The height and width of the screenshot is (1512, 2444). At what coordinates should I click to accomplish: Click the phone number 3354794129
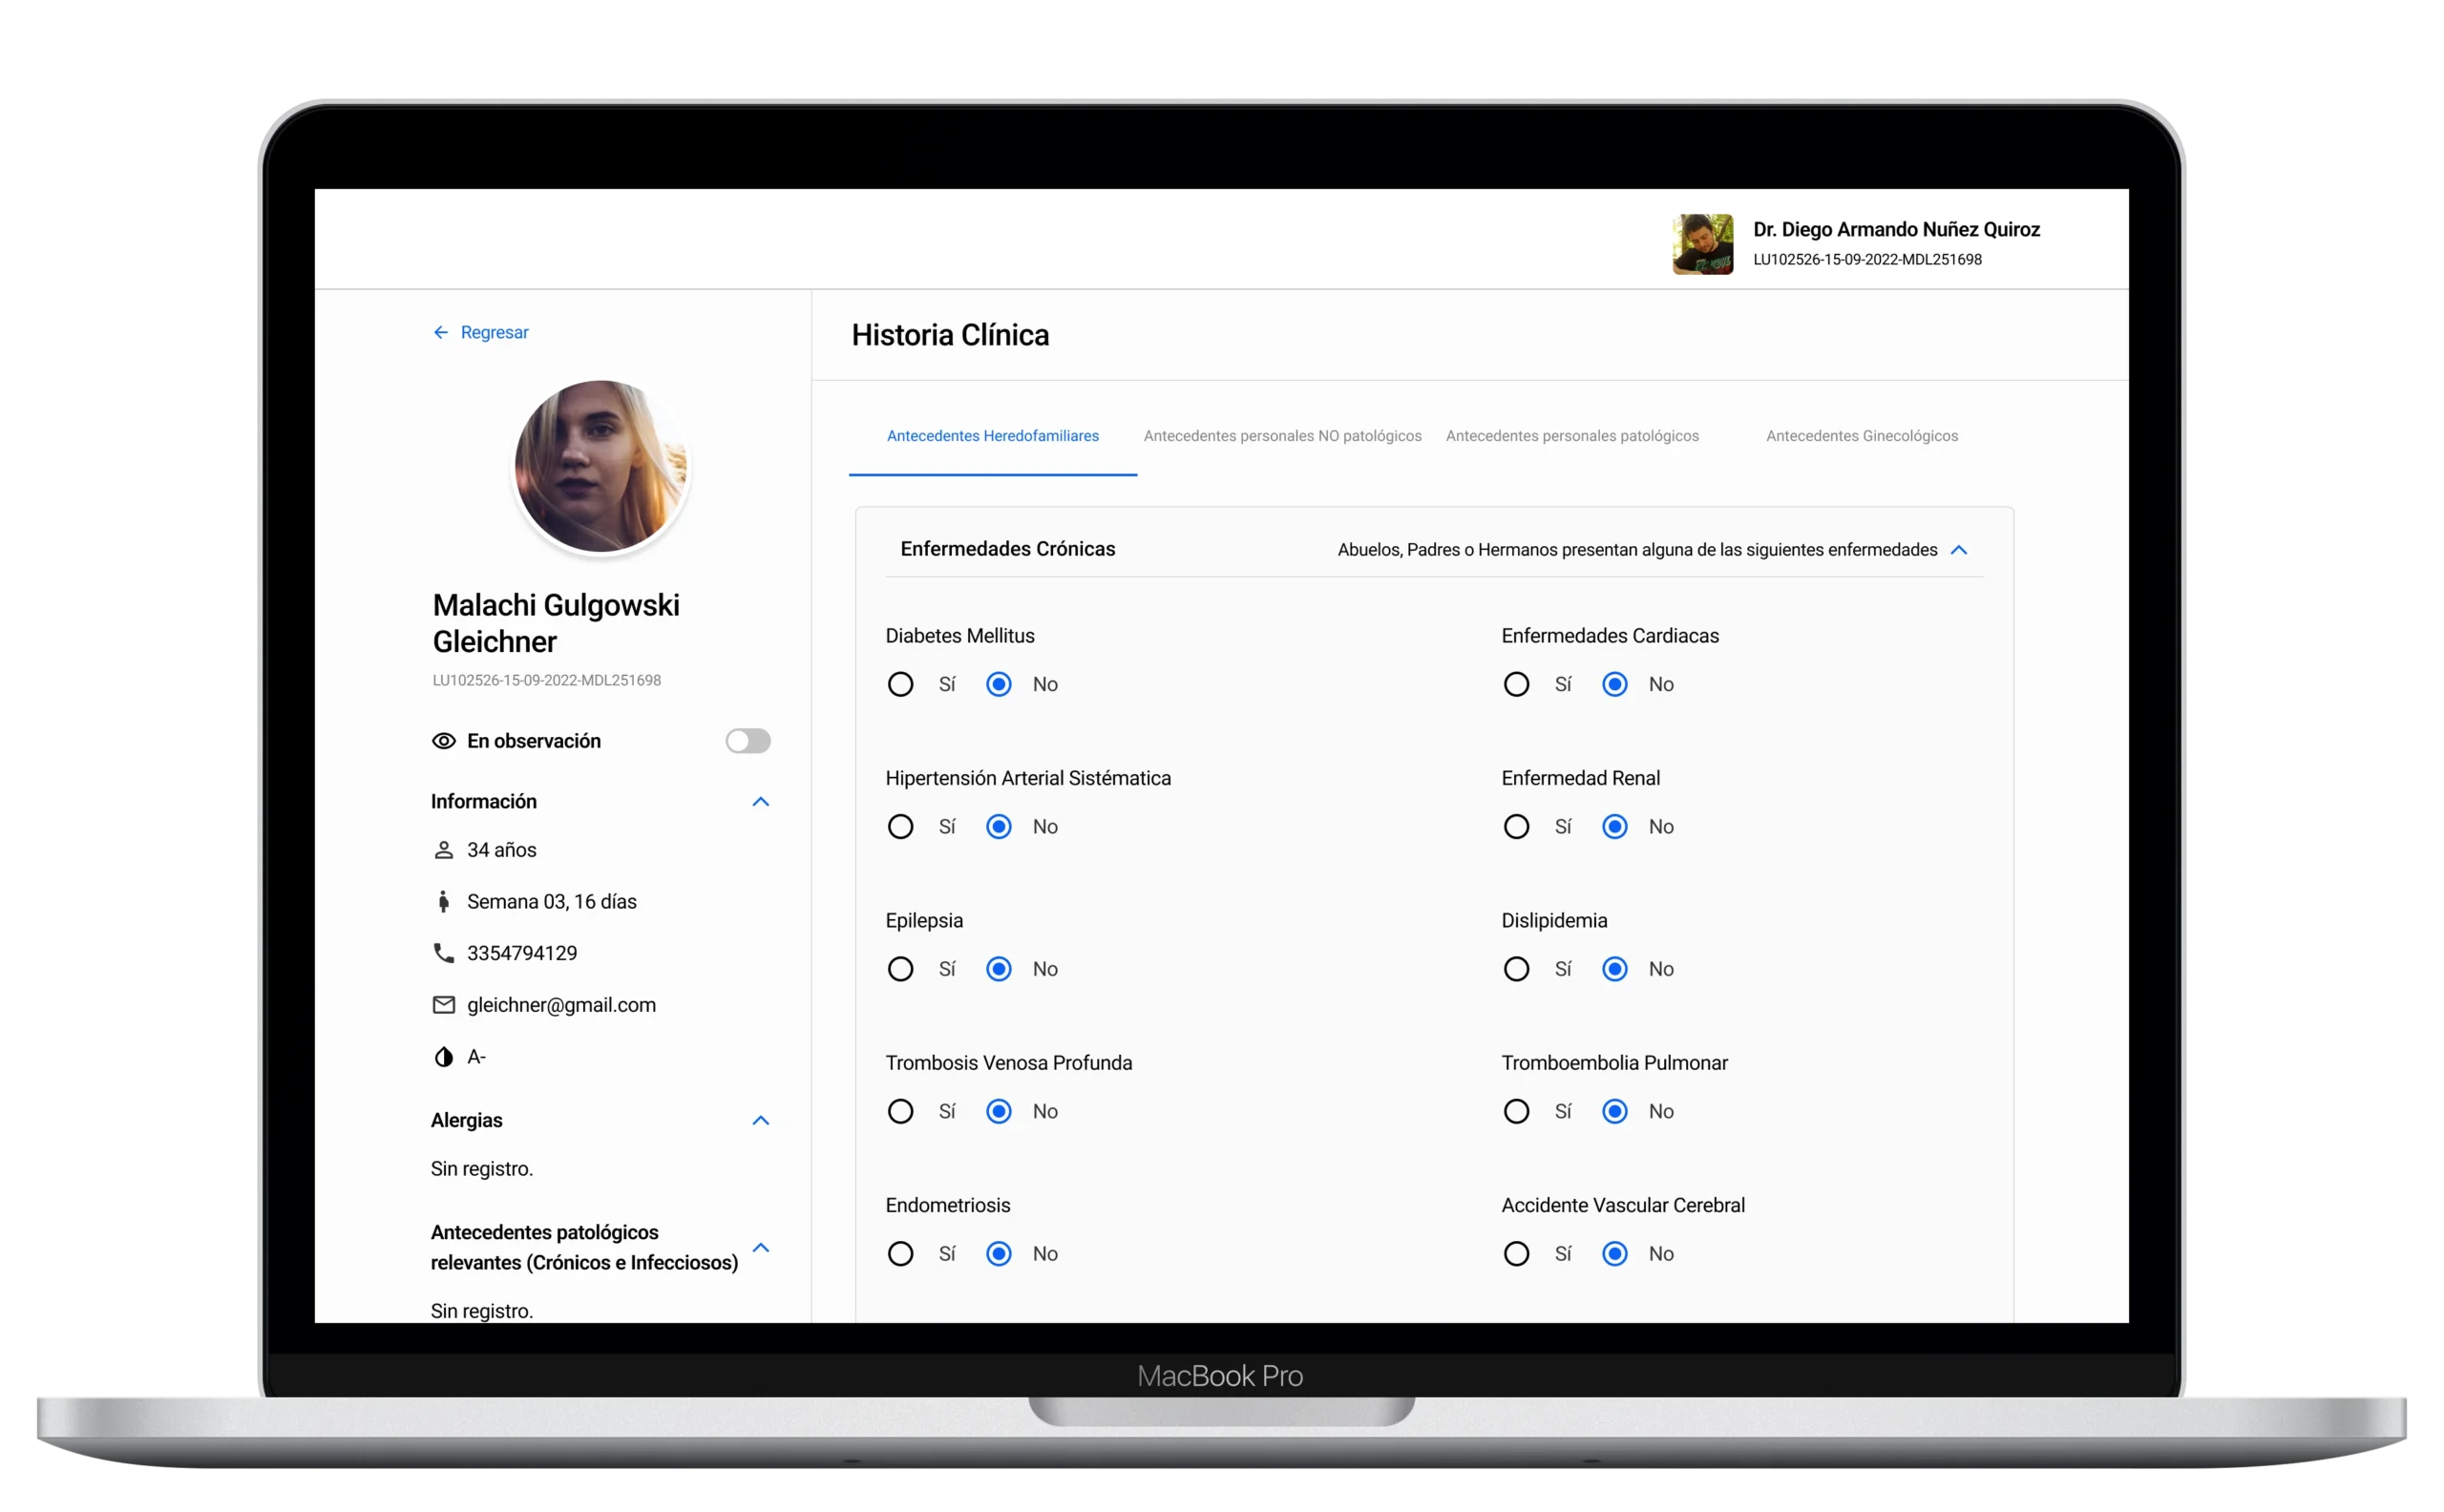tap(522, 953)
